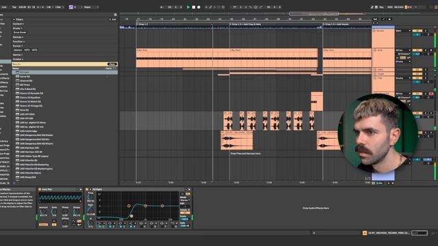This screenshot has height=246, width=438.
Task: Select the leftmost EQ node on the zero line
Action: coord(129,206)
